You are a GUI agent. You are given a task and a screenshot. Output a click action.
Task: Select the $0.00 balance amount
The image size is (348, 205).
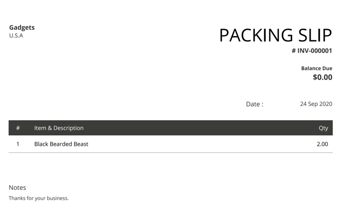[x=322, y=77]
